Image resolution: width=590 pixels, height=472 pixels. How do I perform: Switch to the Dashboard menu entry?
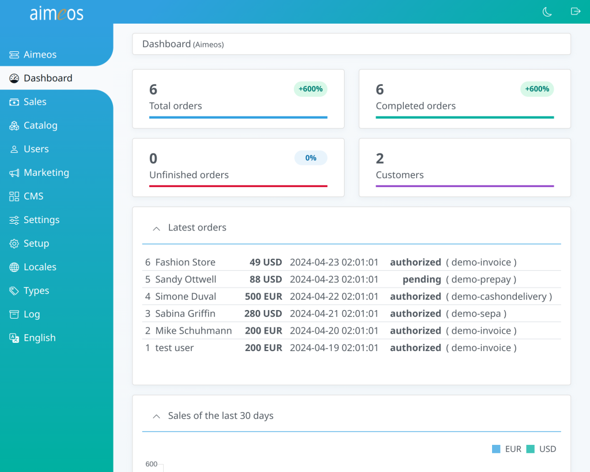click(47, 78)
